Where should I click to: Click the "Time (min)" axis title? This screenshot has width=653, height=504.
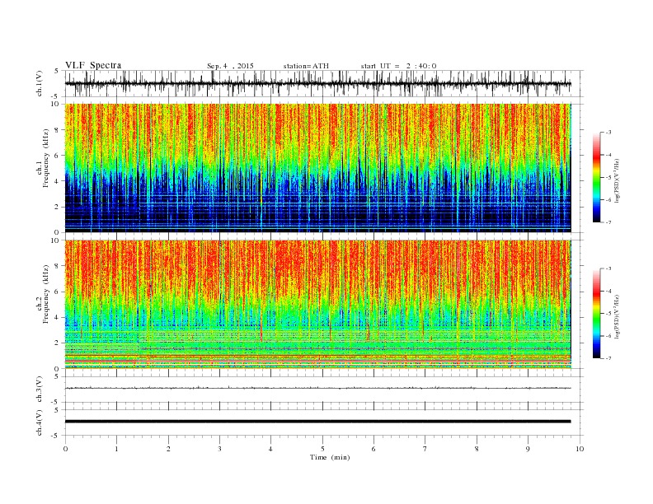[x=330, y=457]
